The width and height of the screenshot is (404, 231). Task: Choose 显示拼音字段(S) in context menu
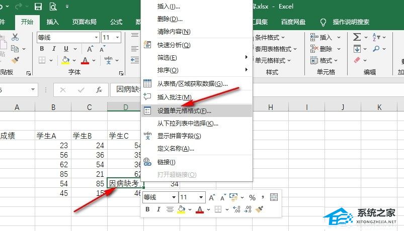[197, 136]
